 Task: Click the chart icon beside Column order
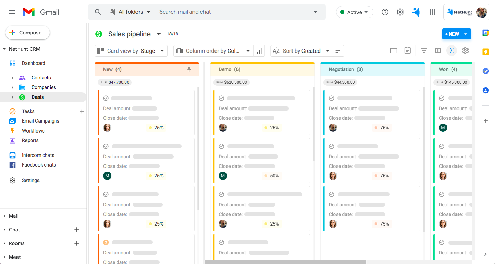259,51
